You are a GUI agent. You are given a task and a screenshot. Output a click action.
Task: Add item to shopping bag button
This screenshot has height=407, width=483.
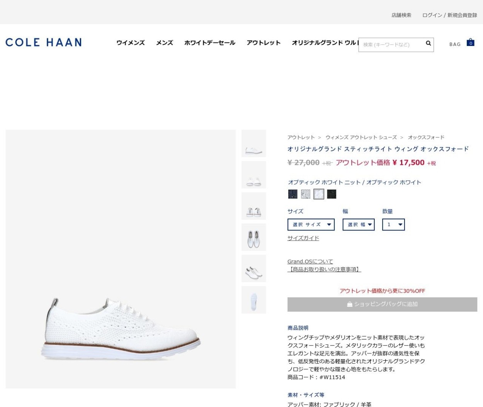point(382,304)
